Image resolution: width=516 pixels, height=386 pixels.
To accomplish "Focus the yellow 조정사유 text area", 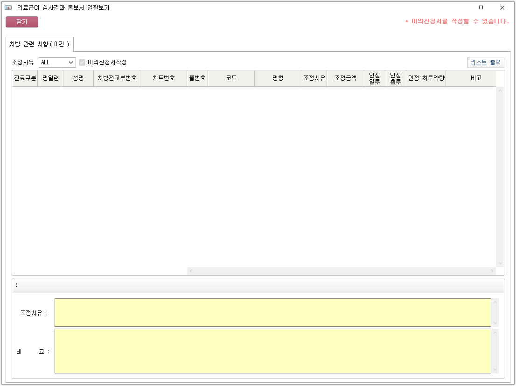I will pyautogui.click(x=272, y=312).
